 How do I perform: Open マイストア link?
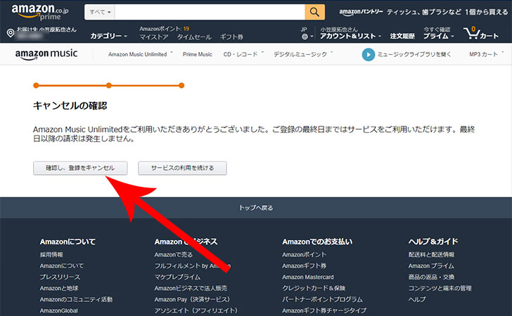(x=154, y=37)
